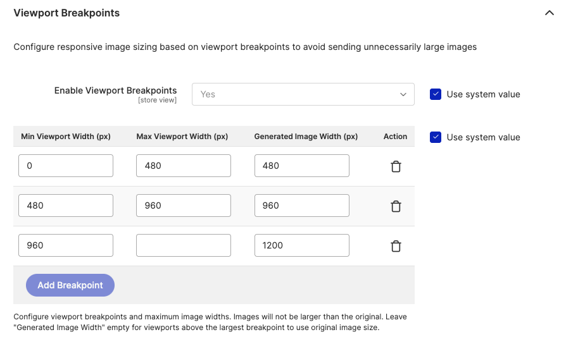Click the second row Max Viewport Width field
The width and height of the screenshot is (566, 344).
(x=184, y=206)
